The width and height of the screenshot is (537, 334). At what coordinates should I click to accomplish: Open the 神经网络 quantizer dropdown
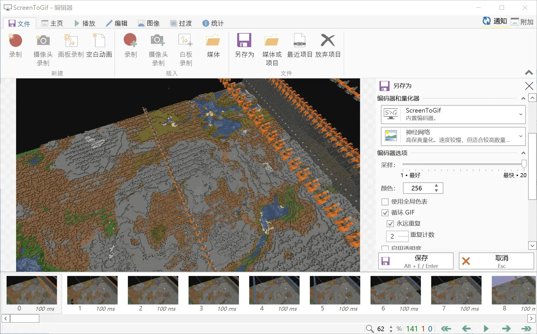click(453, 136)
